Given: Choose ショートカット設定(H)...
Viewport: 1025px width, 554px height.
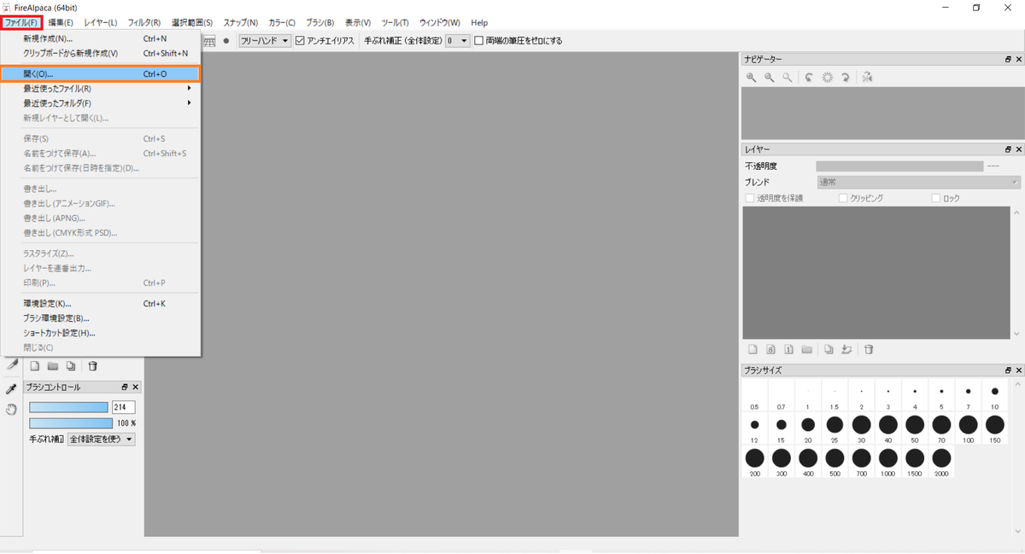Looking at the screenshot, I should 100,333.
